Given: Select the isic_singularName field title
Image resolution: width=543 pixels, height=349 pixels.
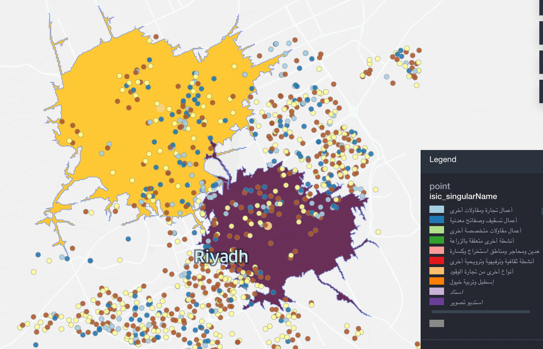Looking at the screenshot, I should pyautogui.click(x=463, y=196).
